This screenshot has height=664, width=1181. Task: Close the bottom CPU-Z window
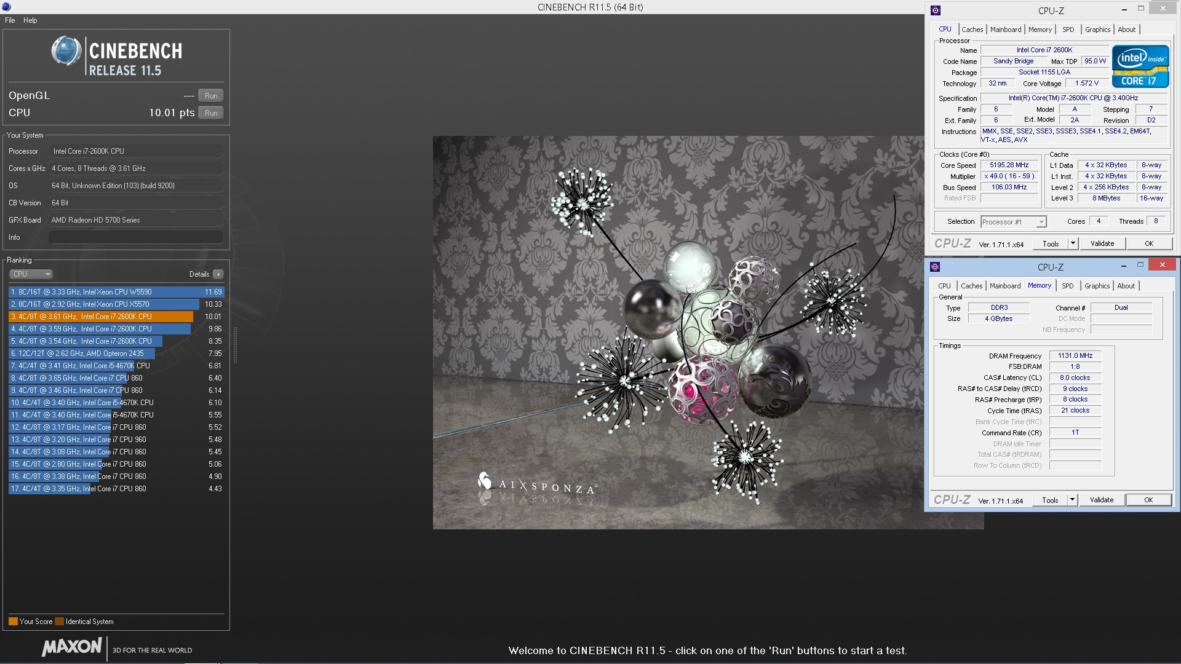click(x=1162, y=265)
